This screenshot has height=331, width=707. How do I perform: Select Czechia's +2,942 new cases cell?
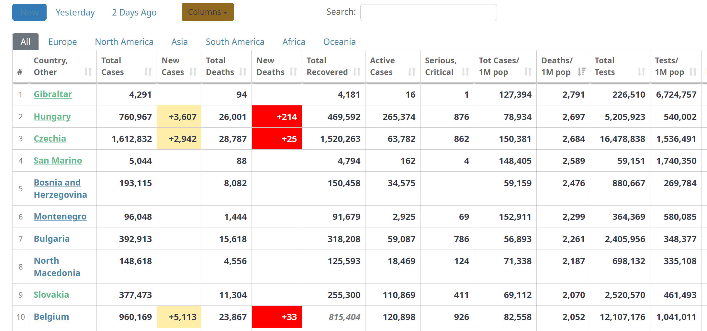[x=179, y=139]
